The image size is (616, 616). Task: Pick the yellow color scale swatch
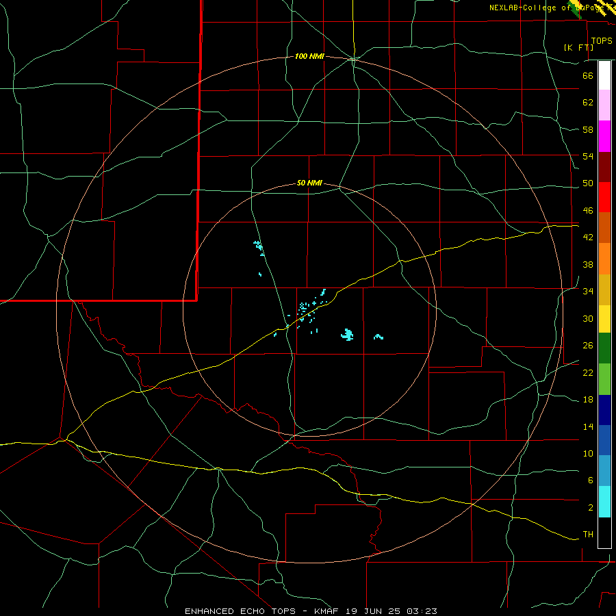coord(604,319)
